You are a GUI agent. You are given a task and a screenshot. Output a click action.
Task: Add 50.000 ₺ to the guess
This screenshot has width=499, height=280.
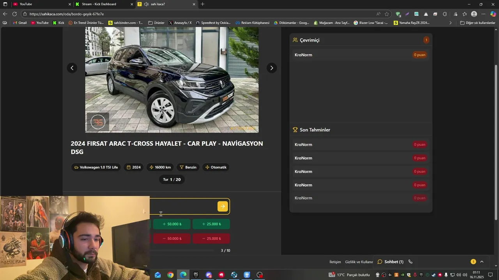pyautogui.click(x=172, y=224)
